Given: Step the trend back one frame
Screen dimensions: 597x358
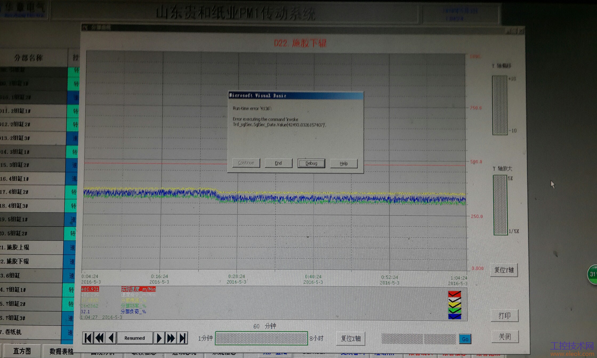Looking at the screenshot, I should click(111, 338).
